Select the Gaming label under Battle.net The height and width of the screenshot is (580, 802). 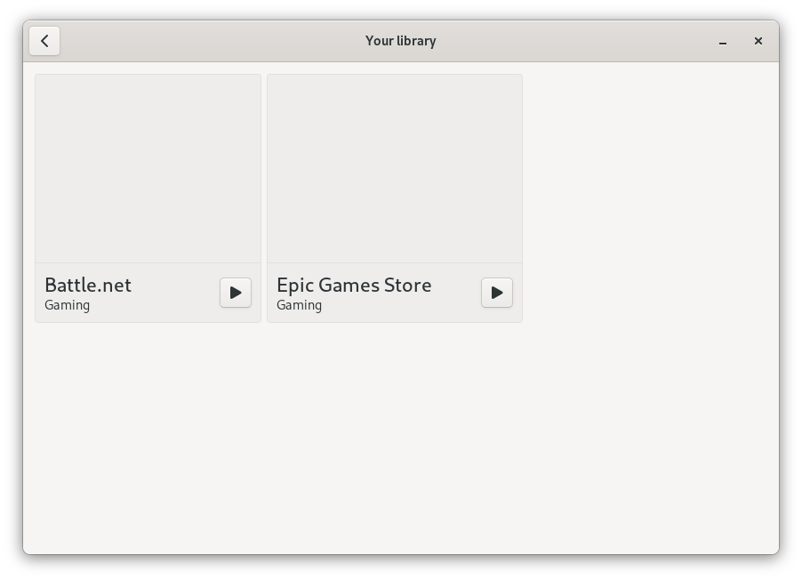click(x=68, y=305)
